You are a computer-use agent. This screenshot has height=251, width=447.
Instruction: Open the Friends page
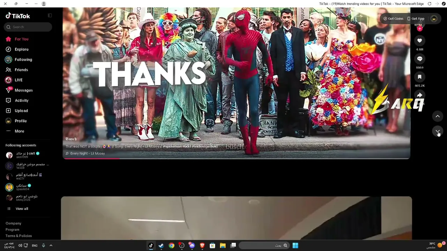click(x=16, y=70)
